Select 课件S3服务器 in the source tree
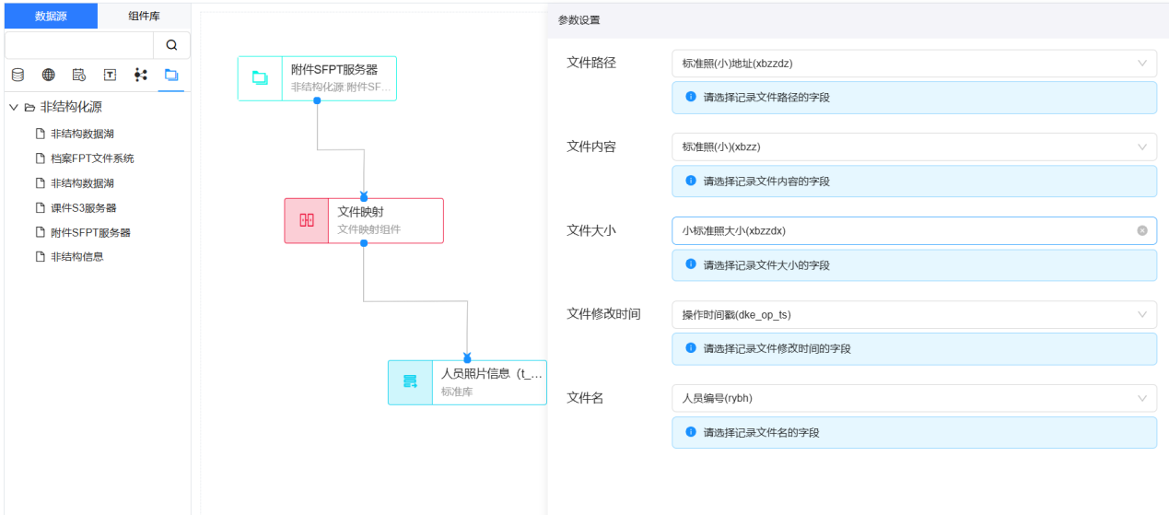This screenshot has height=515, width=1169. coord(84,208)
